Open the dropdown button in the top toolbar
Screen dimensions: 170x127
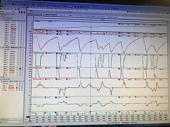pos(70,7)
